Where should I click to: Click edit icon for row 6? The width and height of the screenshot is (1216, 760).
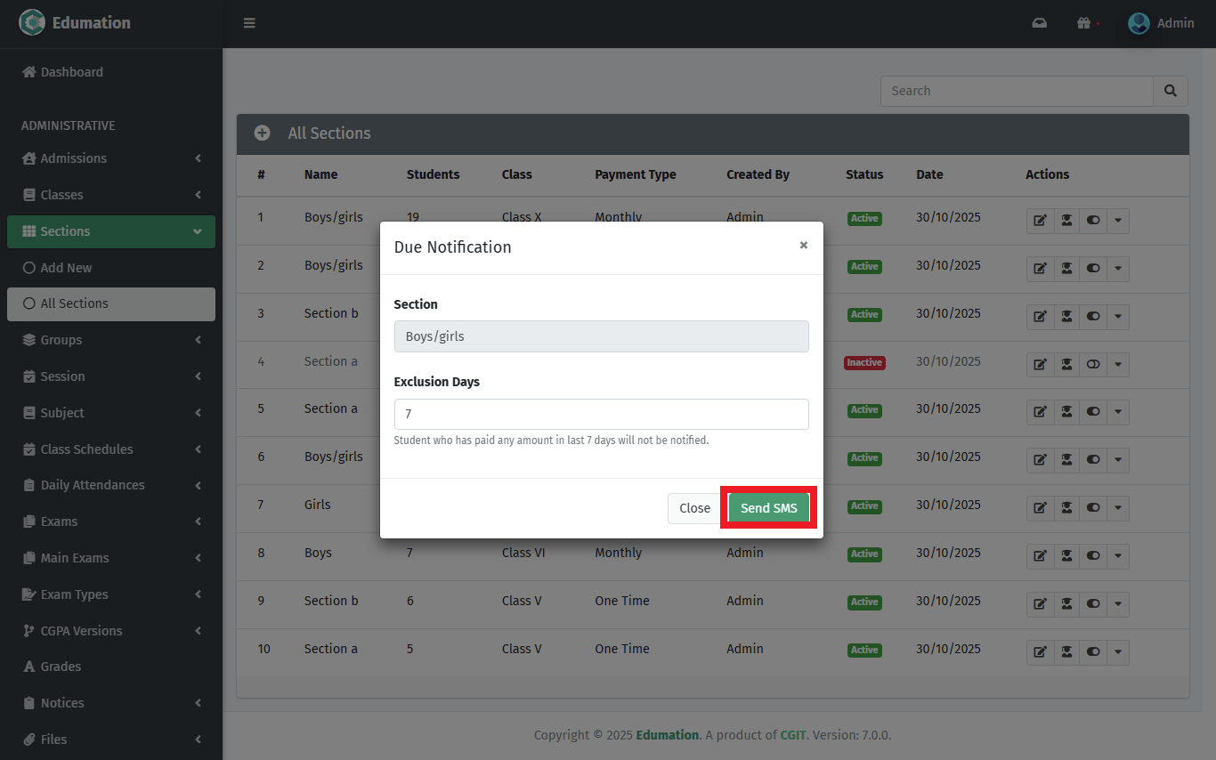1040,460
